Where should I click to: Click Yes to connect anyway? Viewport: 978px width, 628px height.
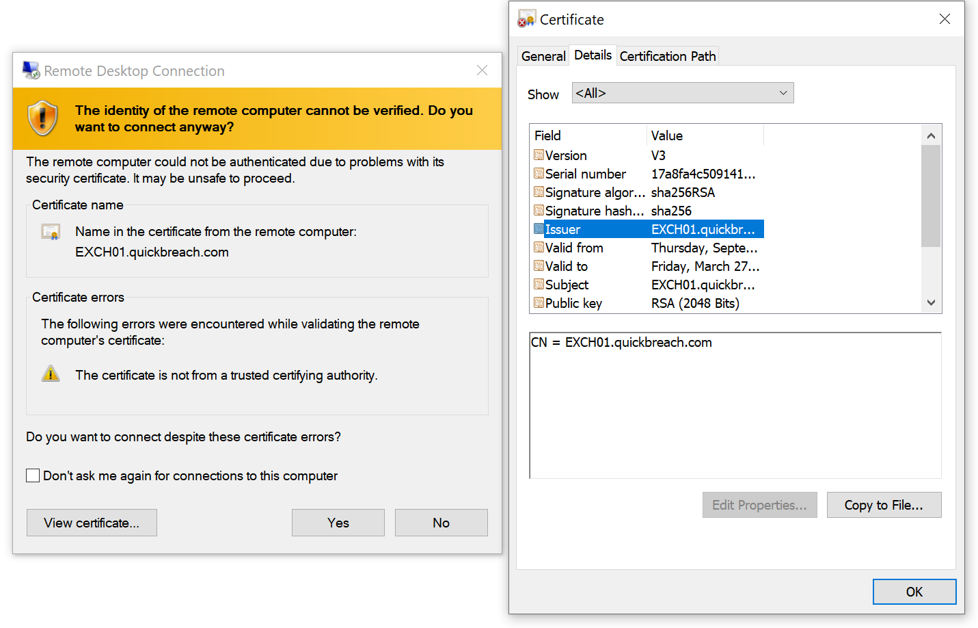338,523
